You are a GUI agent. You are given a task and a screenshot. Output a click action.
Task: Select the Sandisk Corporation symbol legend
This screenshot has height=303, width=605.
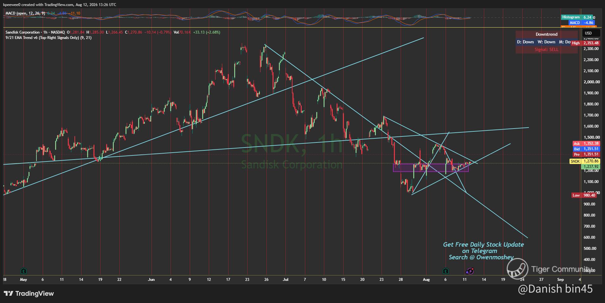[x=35, y=32]
